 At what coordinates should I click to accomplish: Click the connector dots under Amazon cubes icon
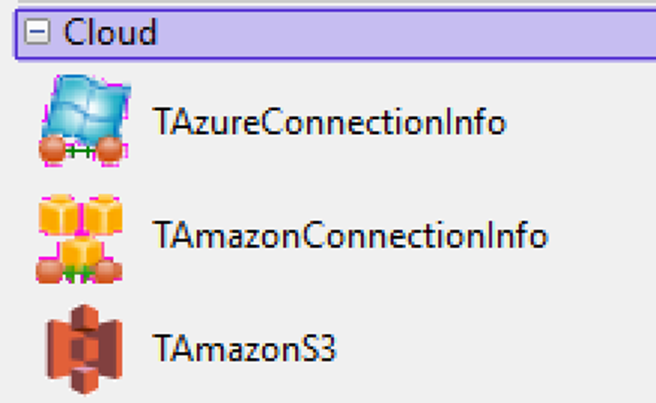(80, 273)
